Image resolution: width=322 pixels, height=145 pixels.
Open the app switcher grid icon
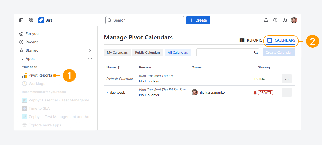click(x=31, y=20)
